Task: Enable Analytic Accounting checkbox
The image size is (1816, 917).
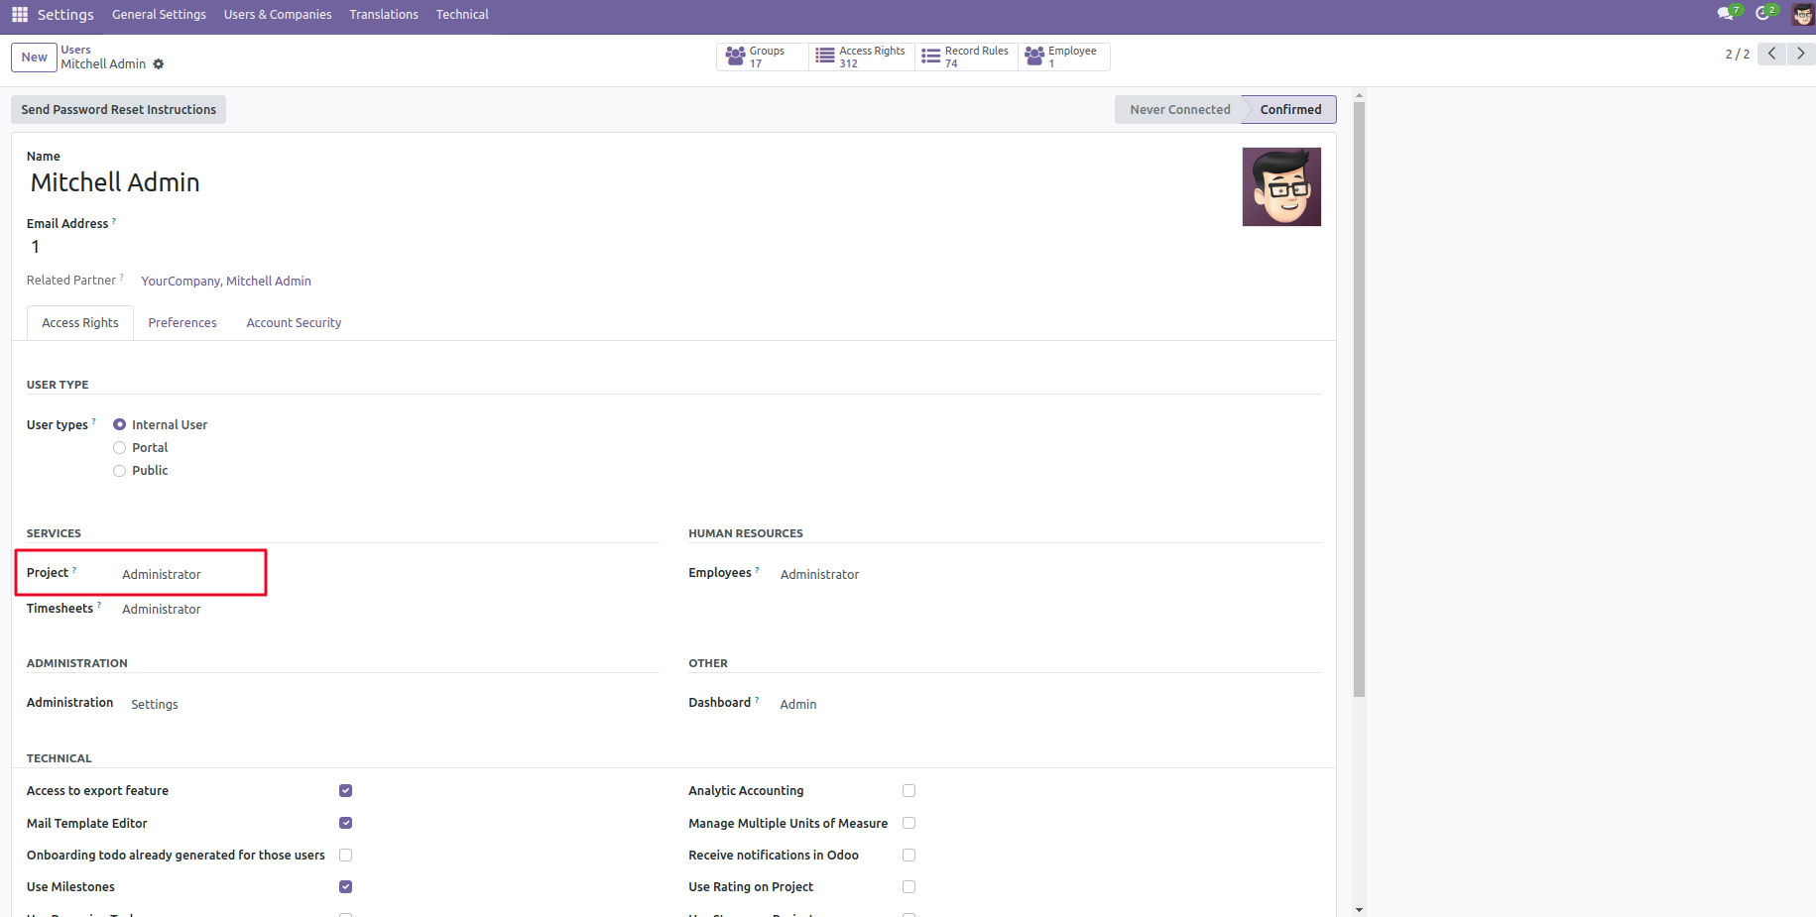Action: 909,791
